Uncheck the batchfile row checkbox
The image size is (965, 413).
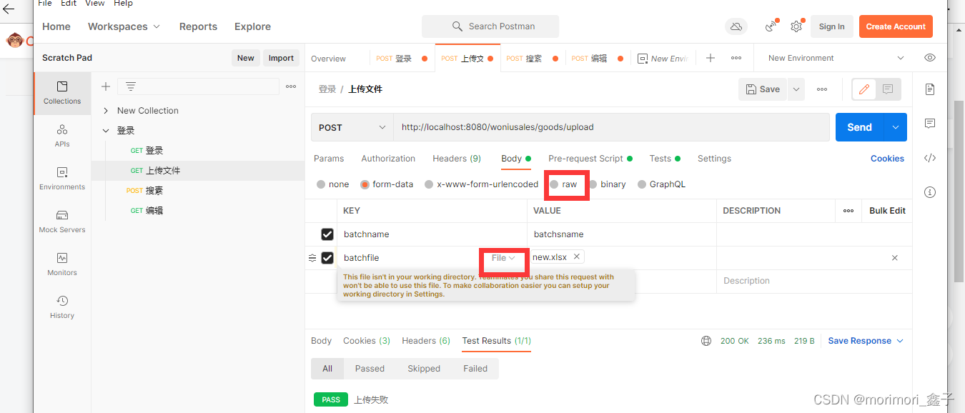click(327, 258)
